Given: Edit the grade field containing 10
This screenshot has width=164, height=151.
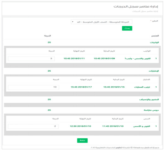Looking at the screenshot, I should (33, 87).
